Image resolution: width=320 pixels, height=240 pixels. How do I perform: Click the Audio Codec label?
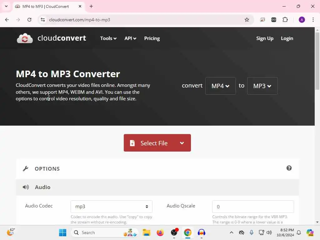pyautogui.click(x=39, y=206)
